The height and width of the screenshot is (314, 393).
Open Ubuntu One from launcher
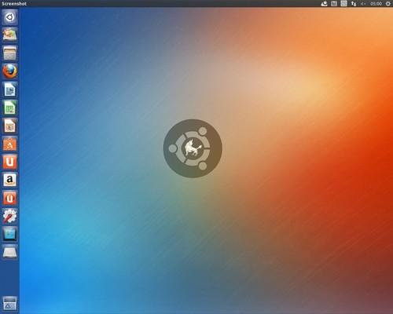pos(9,162)
